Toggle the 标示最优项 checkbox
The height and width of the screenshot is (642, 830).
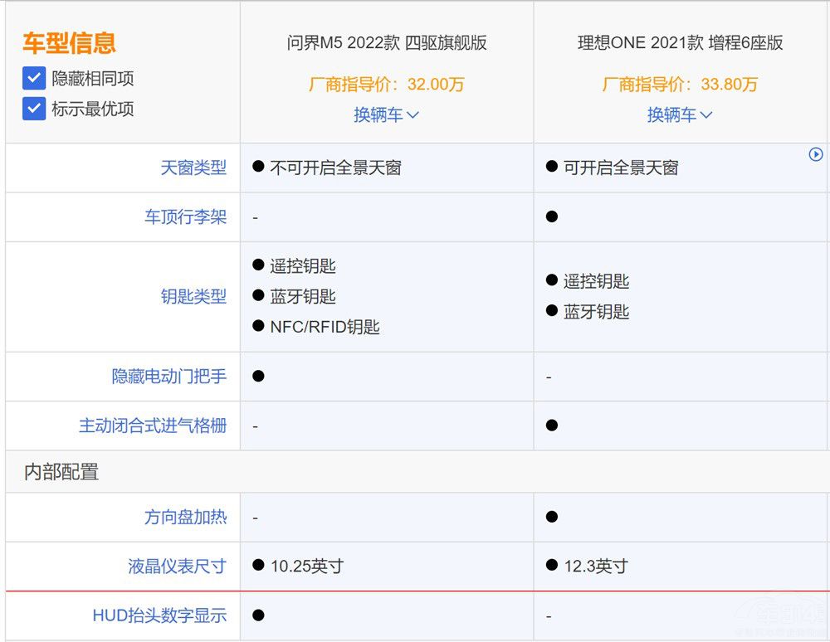pos(34,109)
